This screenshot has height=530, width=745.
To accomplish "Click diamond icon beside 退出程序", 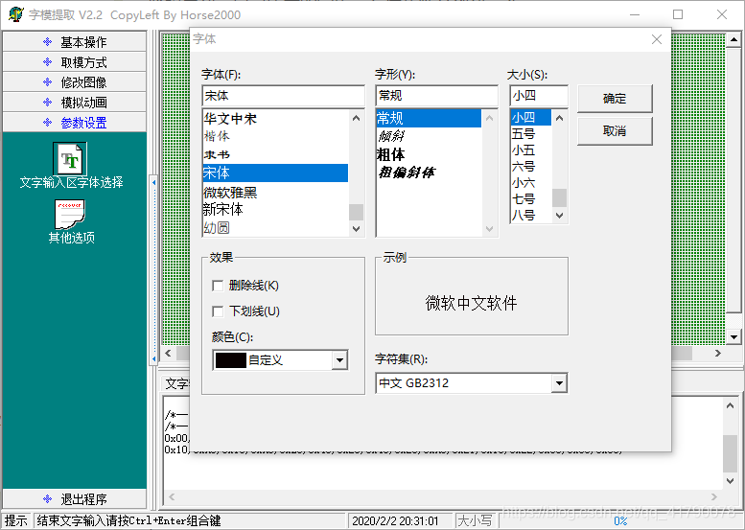I will [48, 498].
